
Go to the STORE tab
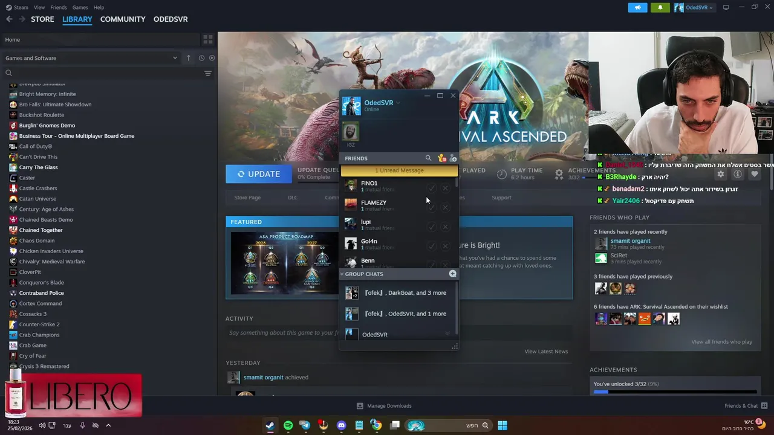42,19
